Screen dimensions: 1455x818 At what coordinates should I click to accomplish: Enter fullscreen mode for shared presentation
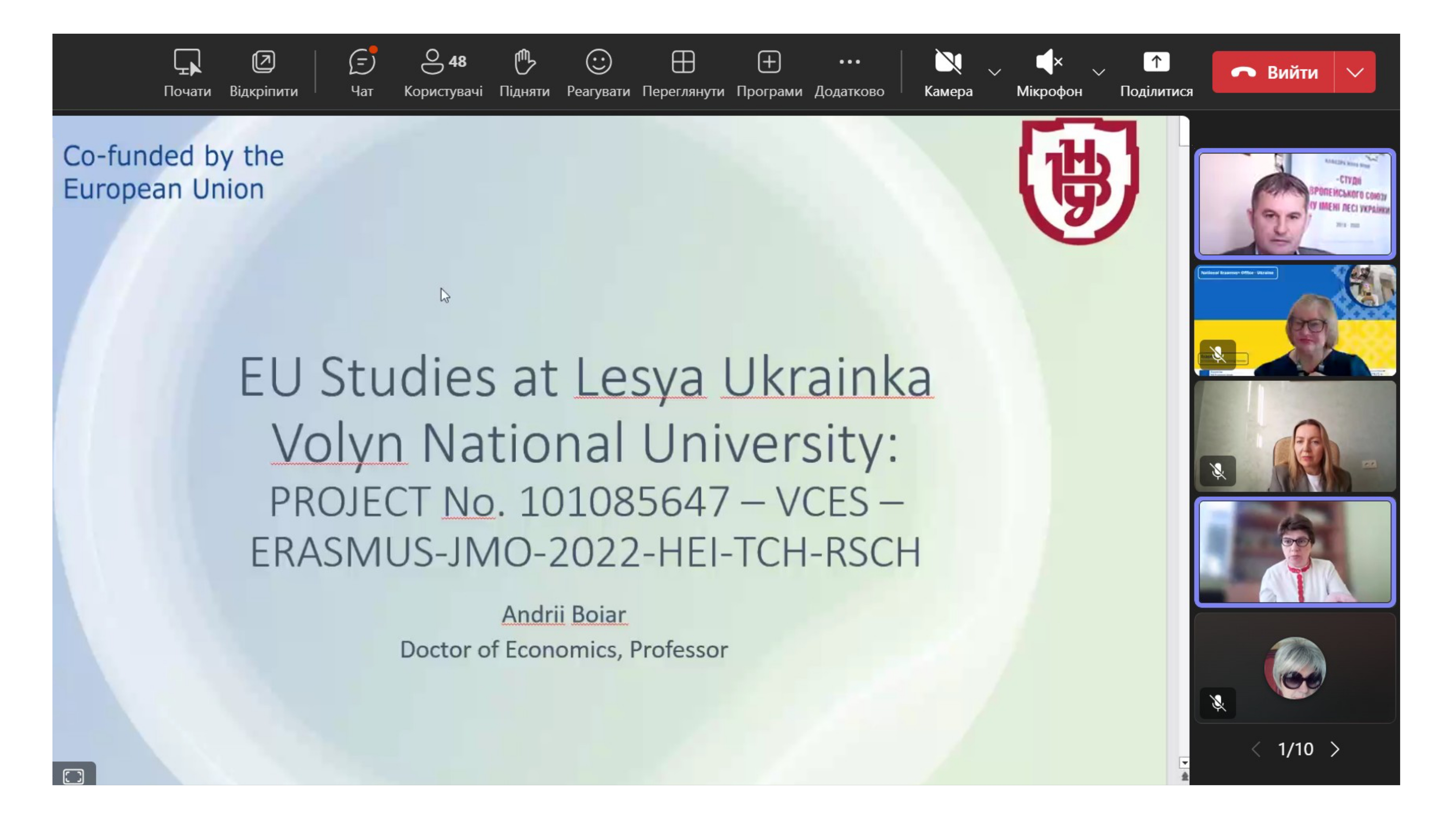click(73, 777)
